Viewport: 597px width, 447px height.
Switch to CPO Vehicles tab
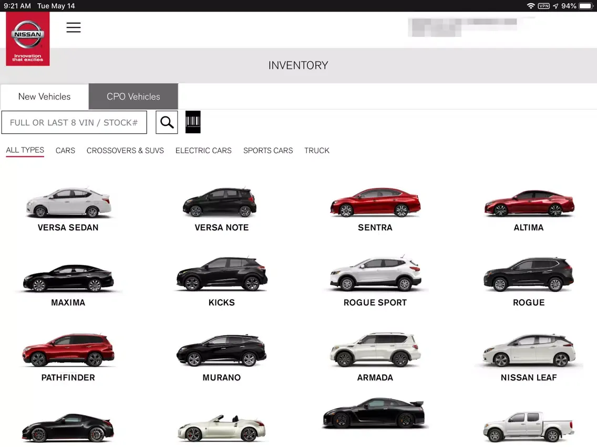click(133, 97)
